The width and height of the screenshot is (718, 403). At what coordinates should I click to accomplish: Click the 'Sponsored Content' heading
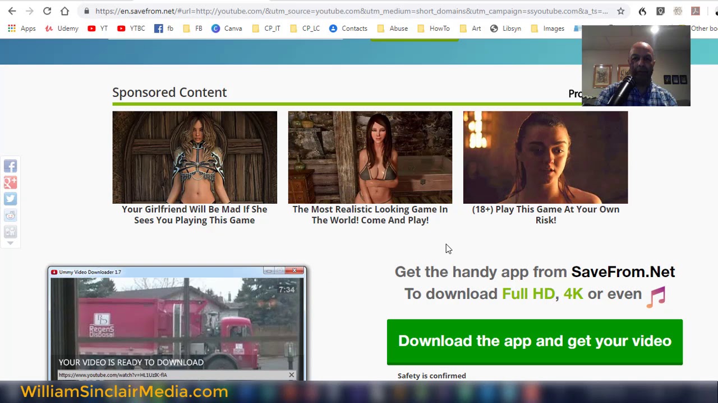(169, 92)
